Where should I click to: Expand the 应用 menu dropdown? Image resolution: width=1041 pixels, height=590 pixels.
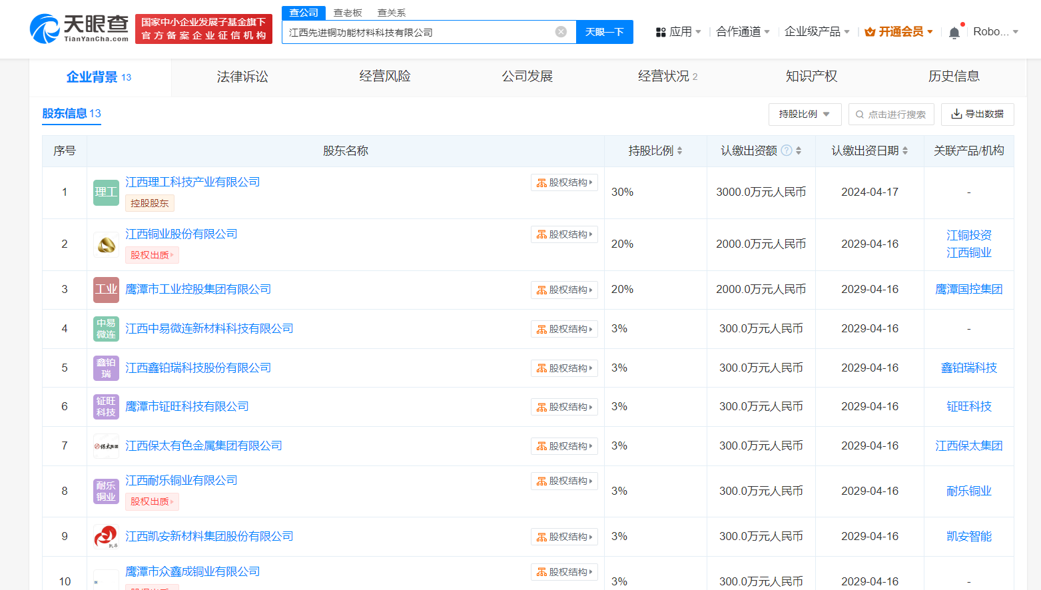[679, 32]
